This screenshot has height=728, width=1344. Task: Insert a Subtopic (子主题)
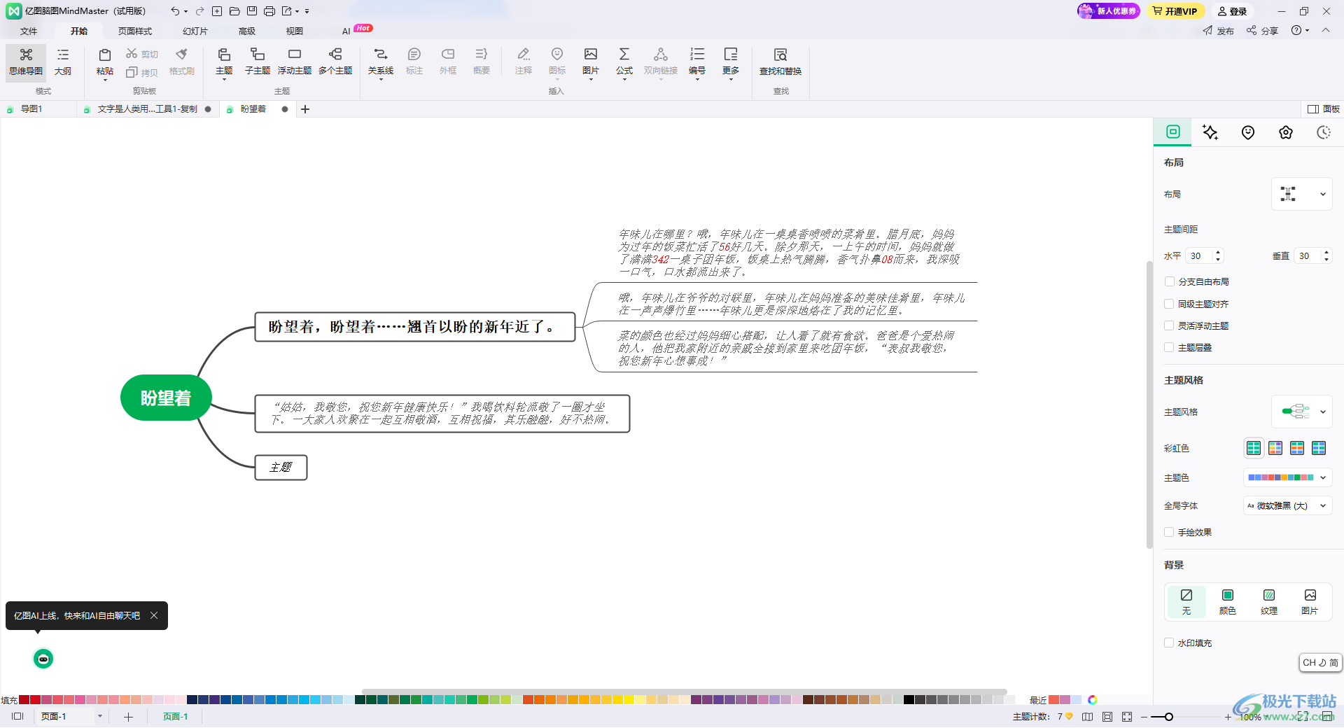tap(258, 62)
